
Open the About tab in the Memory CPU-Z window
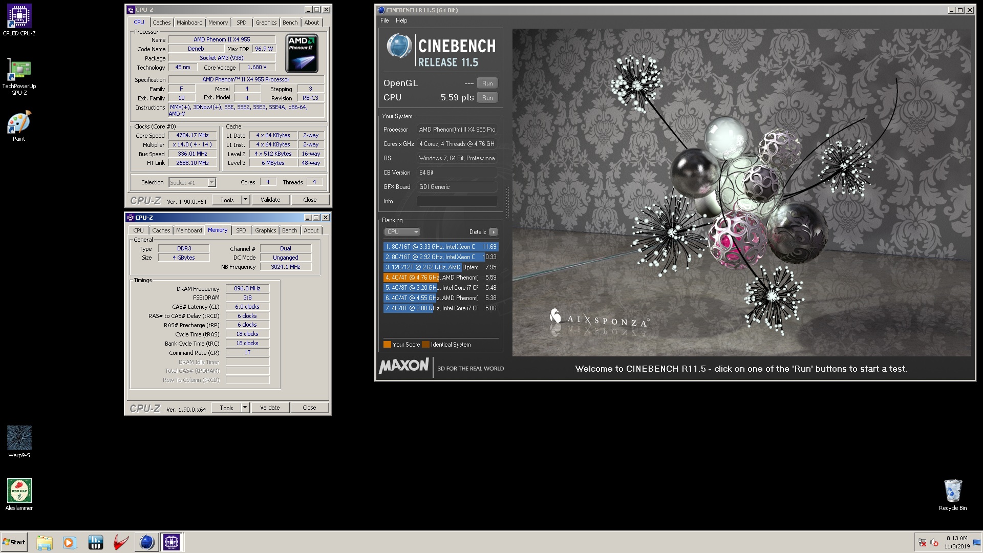[x=311, y=230]
